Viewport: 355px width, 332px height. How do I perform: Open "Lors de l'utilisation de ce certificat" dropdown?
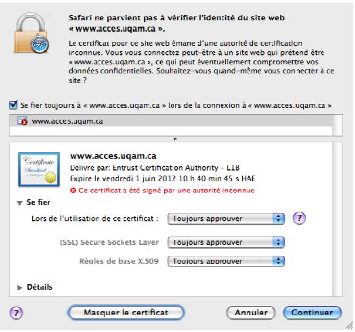coord(226,219)
